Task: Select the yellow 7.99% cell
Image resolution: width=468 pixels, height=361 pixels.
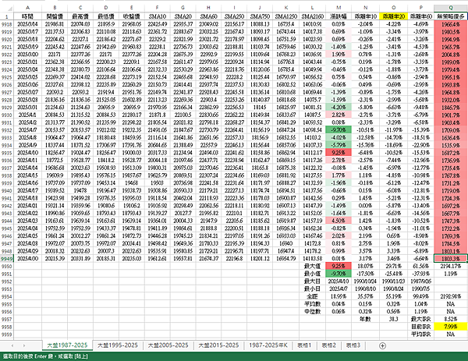Action: point(450,327)
